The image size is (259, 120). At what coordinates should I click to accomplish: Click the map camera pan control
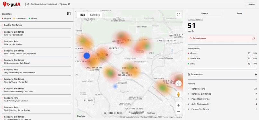(x=178, y=84)
